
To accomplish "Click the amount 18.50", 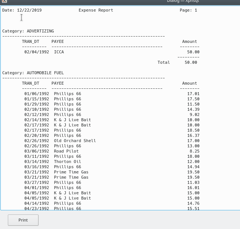I will pyautogui.click(x=193, y=130).
